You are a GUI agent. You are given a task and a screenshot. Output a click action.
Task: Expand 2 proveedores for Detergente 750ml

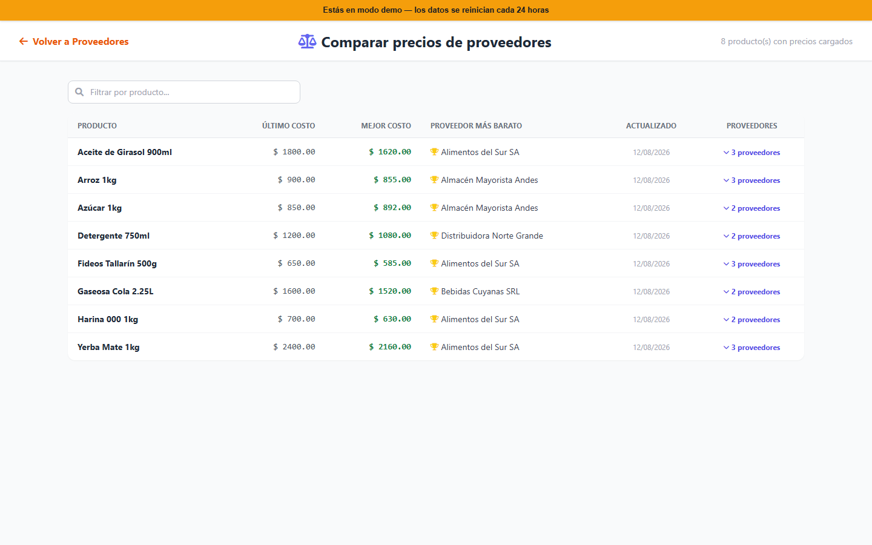751,236
